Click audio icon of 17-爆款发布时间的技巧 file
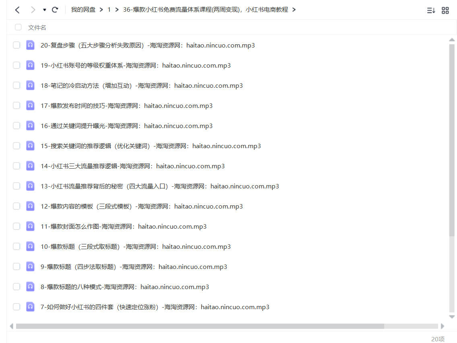Image resolution: width=457 pixels, height=343 pixels. click(x=30, y=105)
